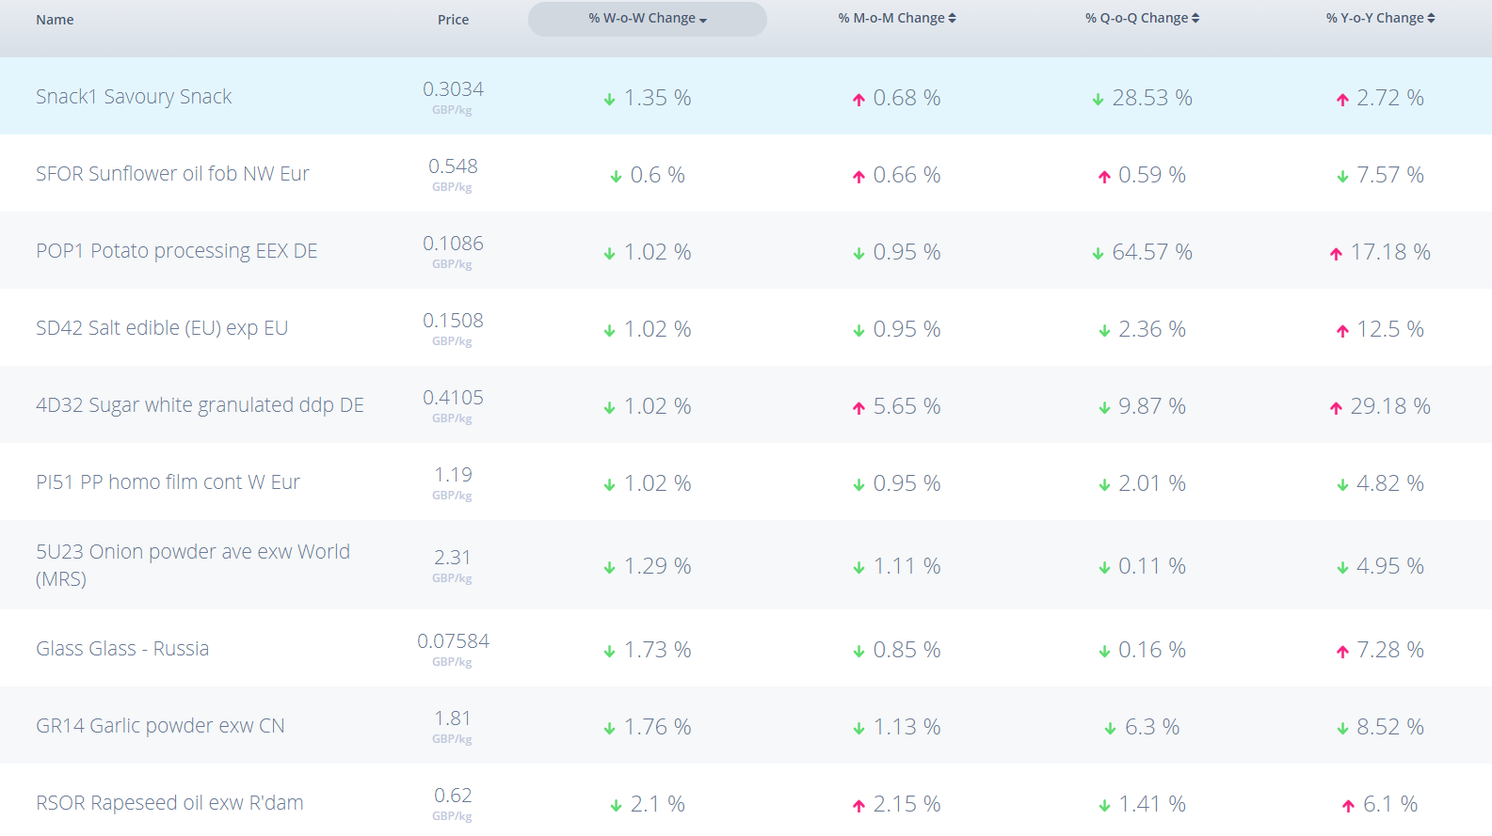Select the 0.4105 price value
This screenshot has height=836, width=1492.
(453, 398)
